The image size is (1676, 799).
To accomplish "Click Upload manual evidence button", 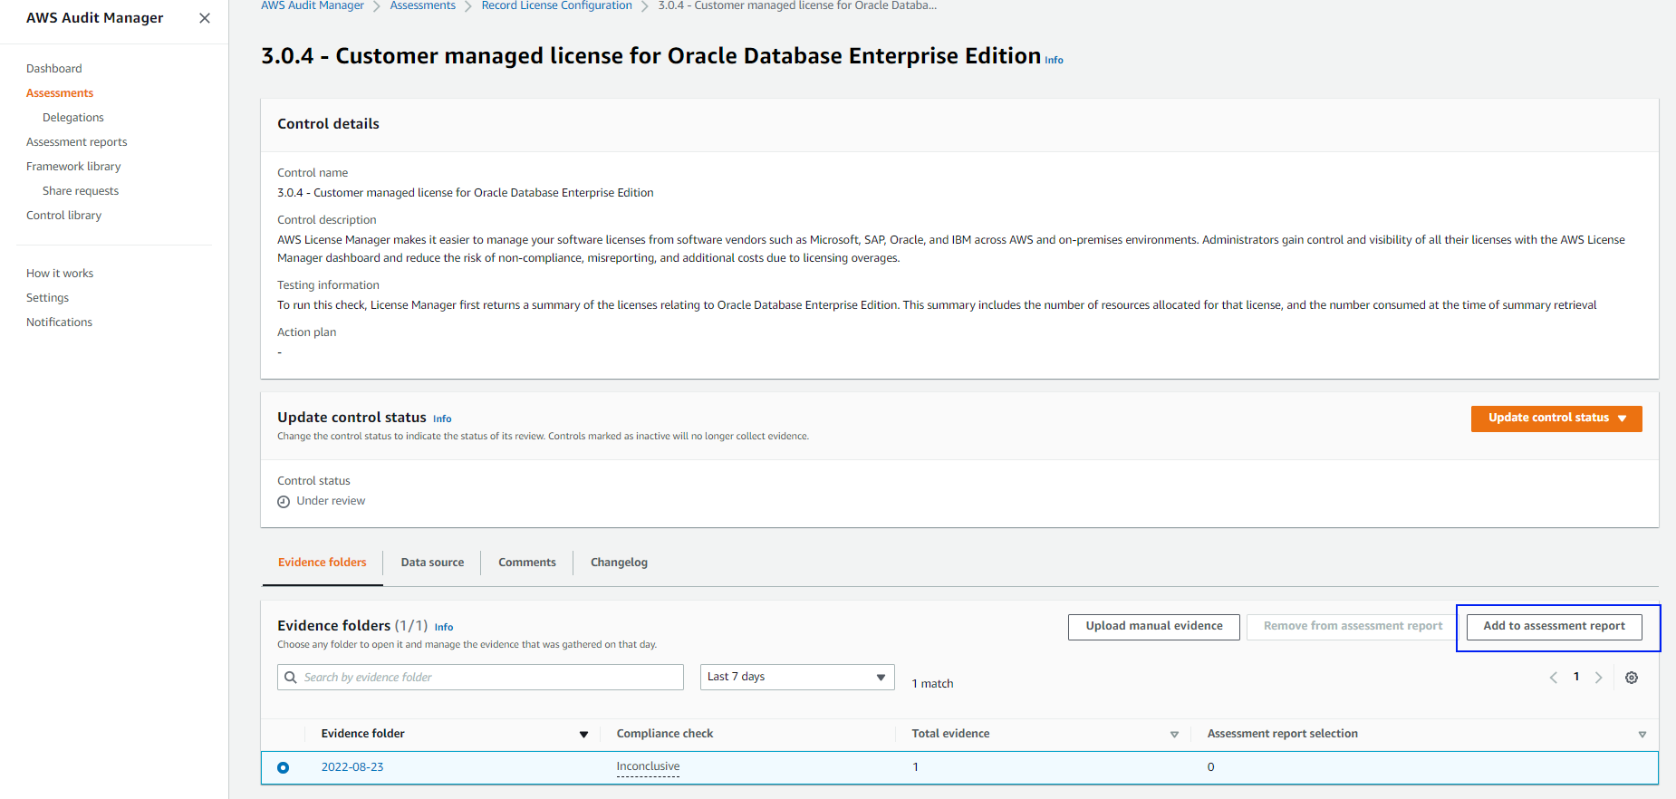I will coord(1153,626).
